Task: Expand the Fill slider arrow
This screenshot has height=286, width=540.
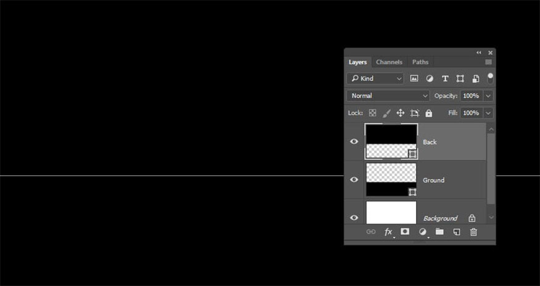Action: click(488, 113)
